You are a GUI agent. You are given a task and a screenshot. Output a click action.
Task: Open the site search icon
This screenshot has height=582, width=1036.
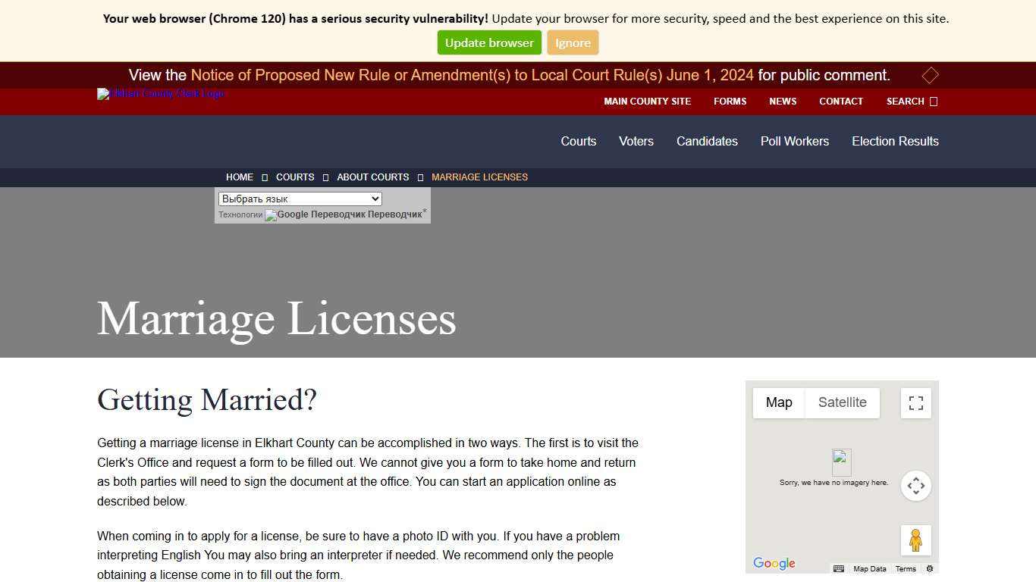point(934,101)
